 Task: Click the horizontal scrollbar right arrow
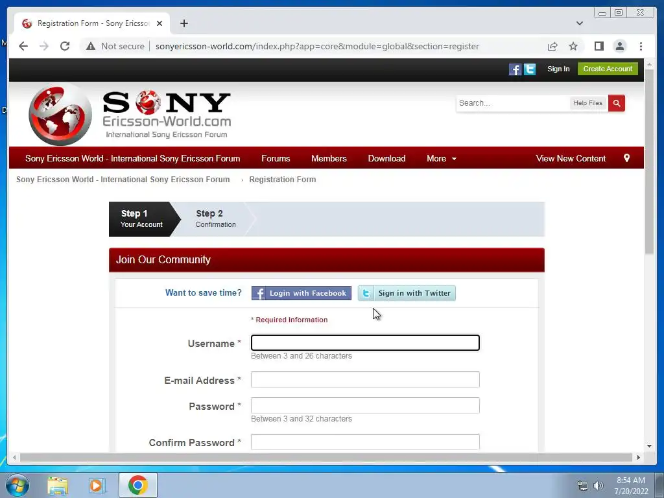tap(638, 457)
